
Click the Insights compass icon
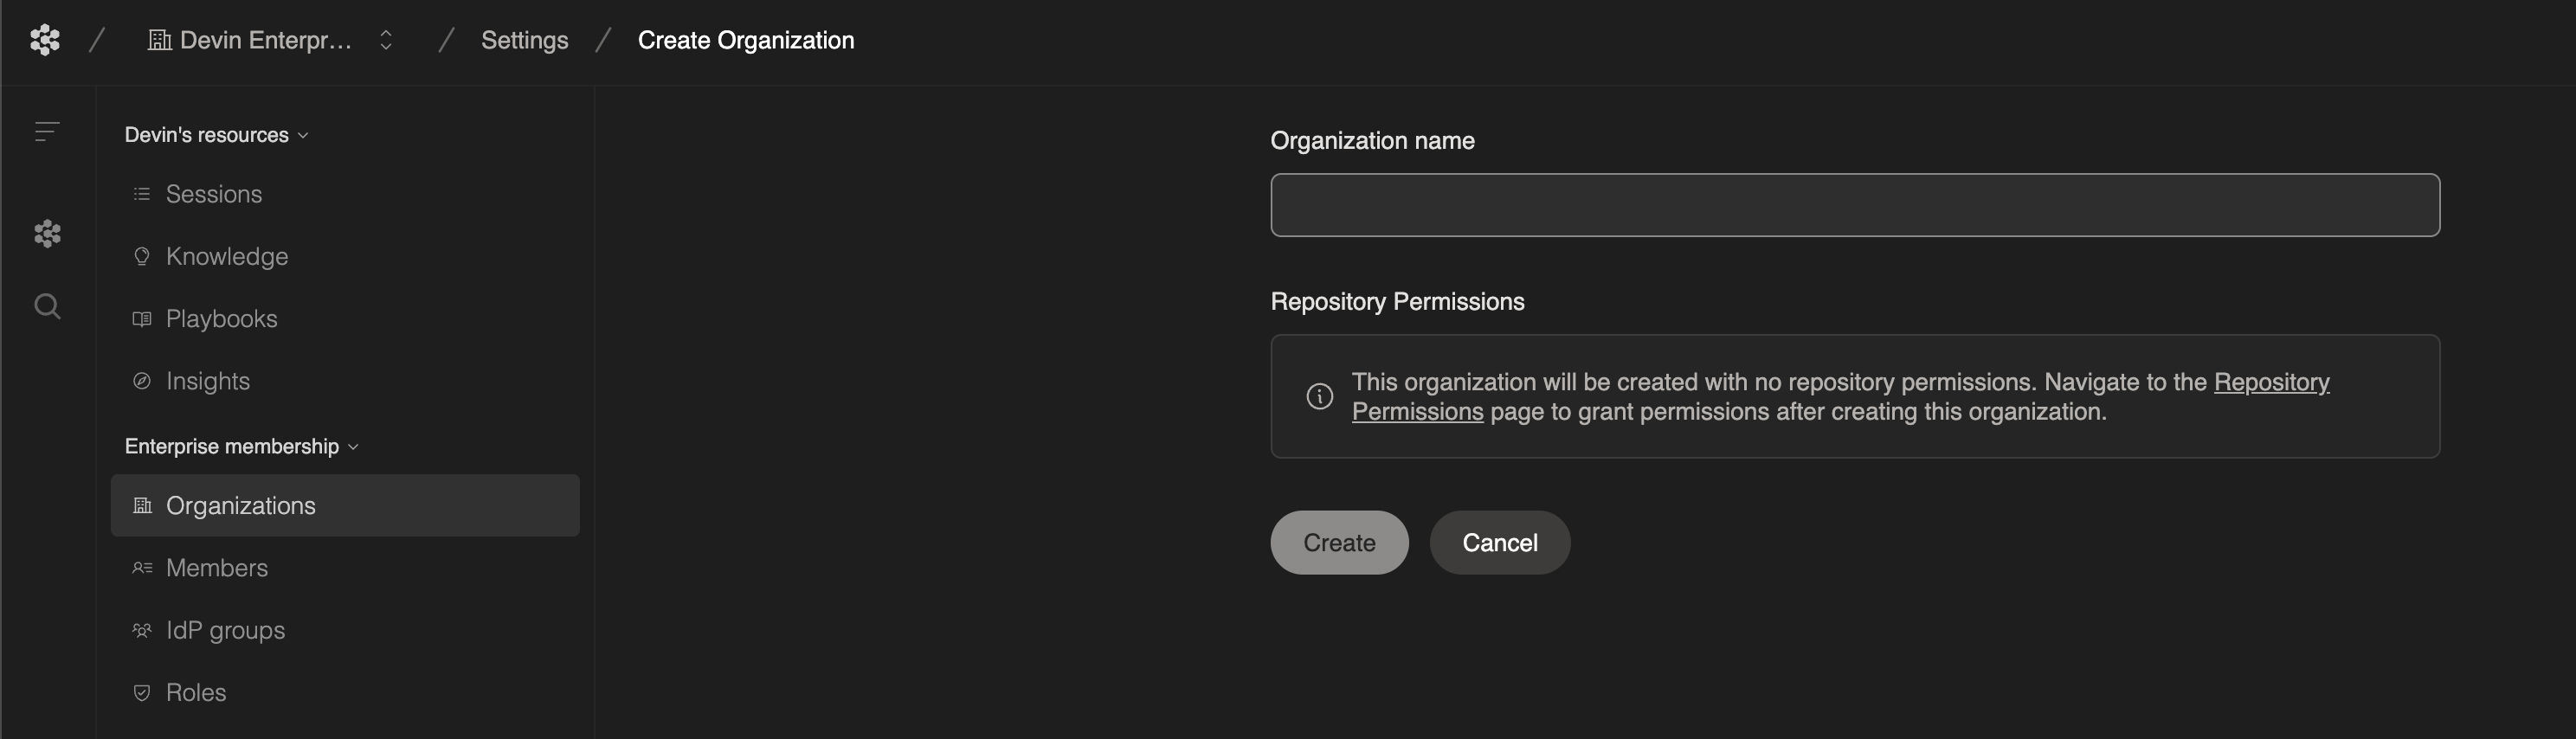pyautogui.click(x=142, y=381)
